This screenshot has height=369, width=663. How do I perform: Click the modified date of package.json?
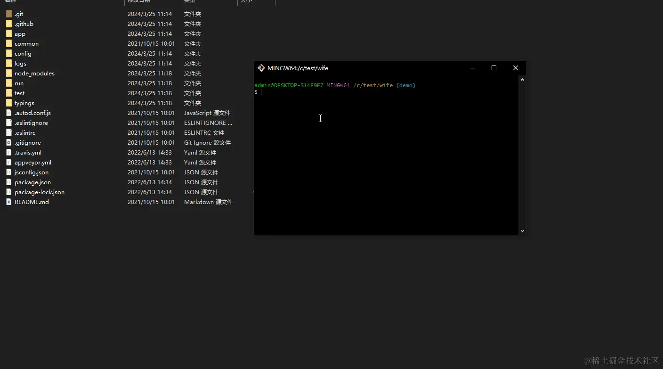tap(150, 182)
